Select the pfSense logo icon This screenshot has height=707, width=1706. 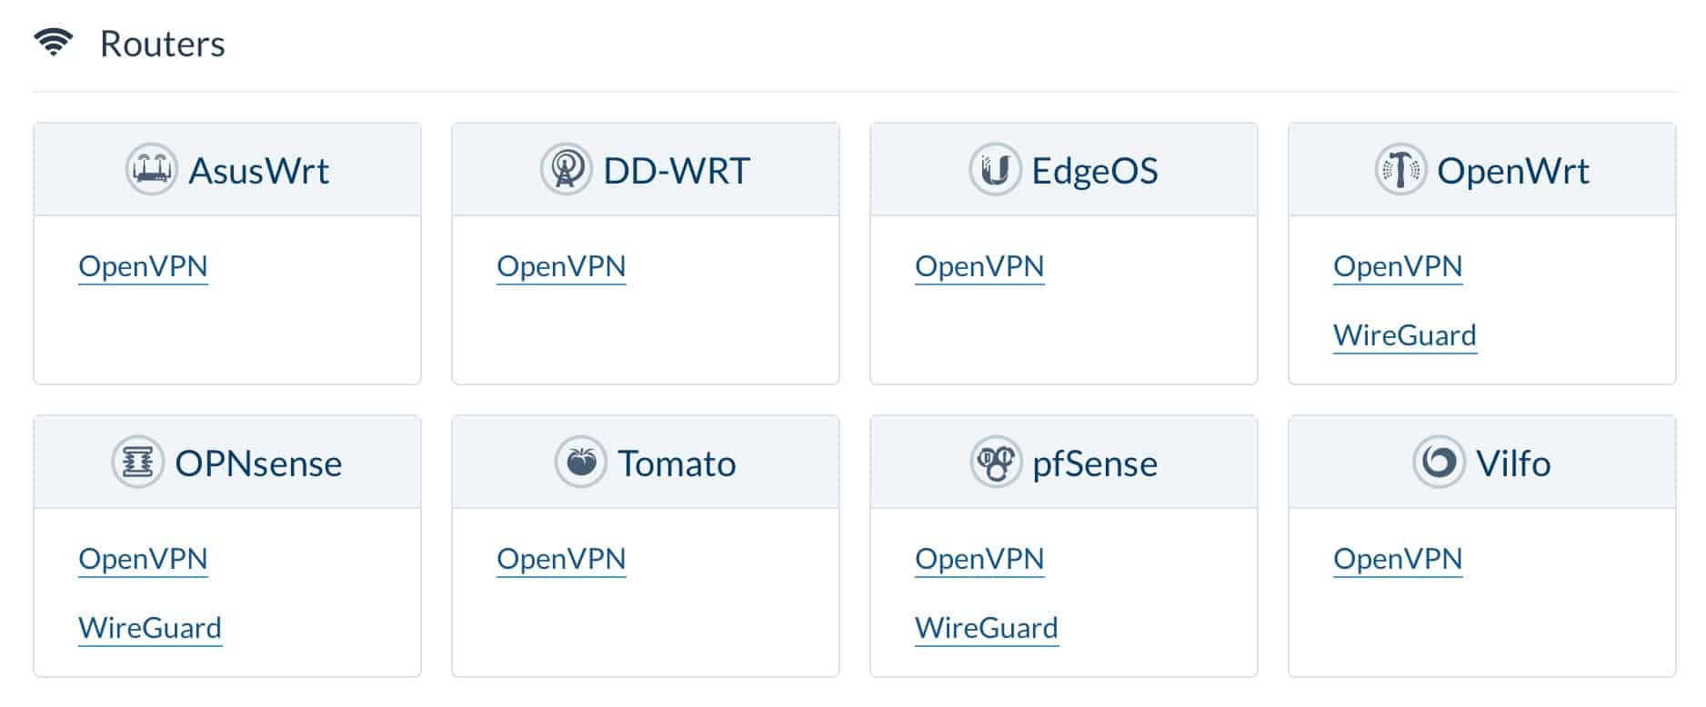click(x=996, y=462)
